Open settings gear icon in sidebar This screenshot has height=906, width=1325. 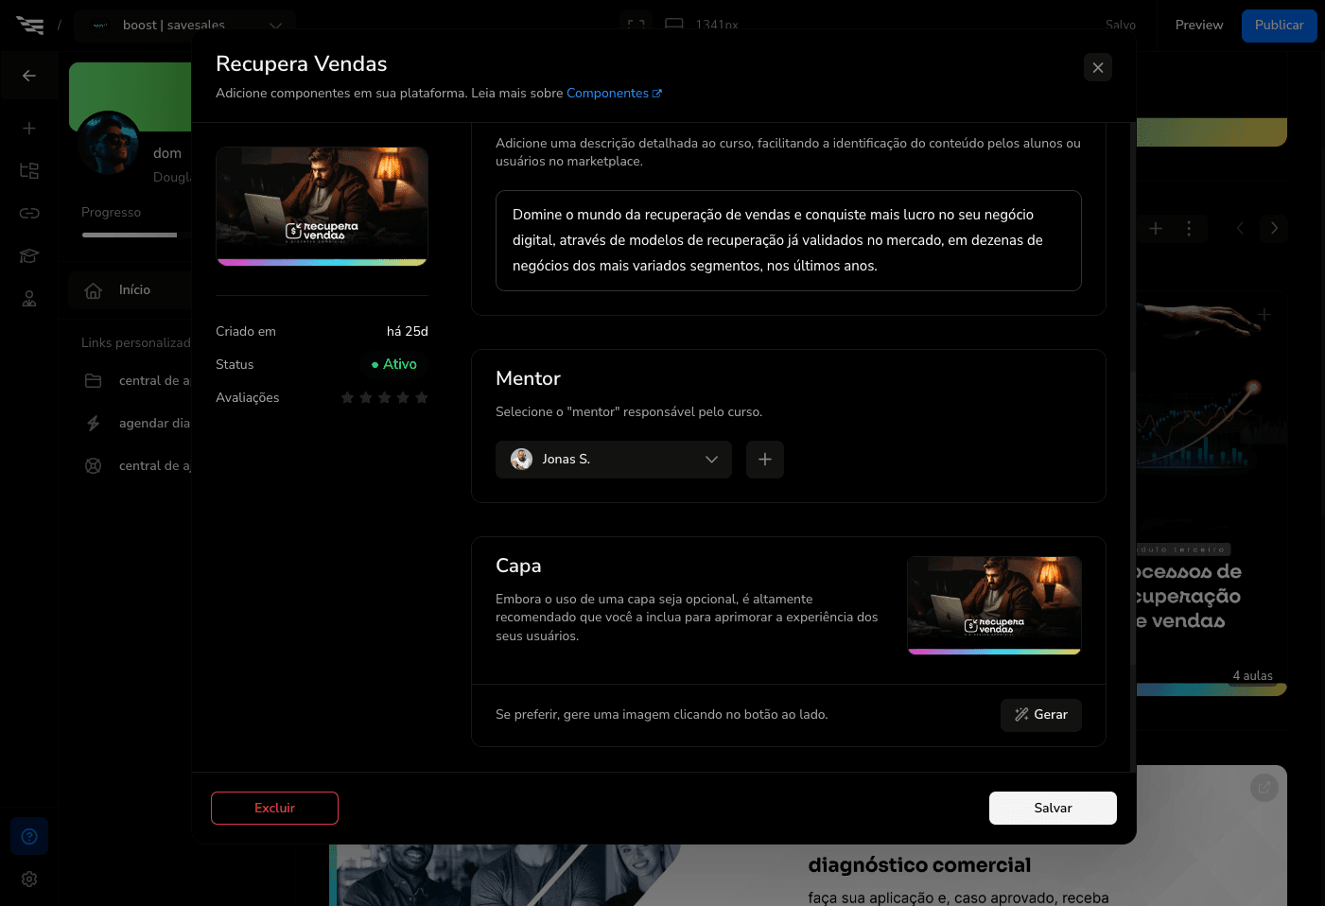pos(29,880)
